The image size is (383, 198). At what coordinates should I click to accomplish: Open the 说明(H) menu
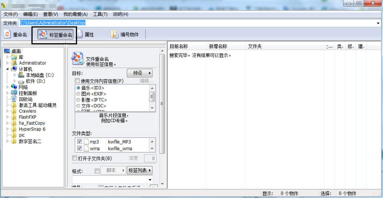tap(121, 14)
